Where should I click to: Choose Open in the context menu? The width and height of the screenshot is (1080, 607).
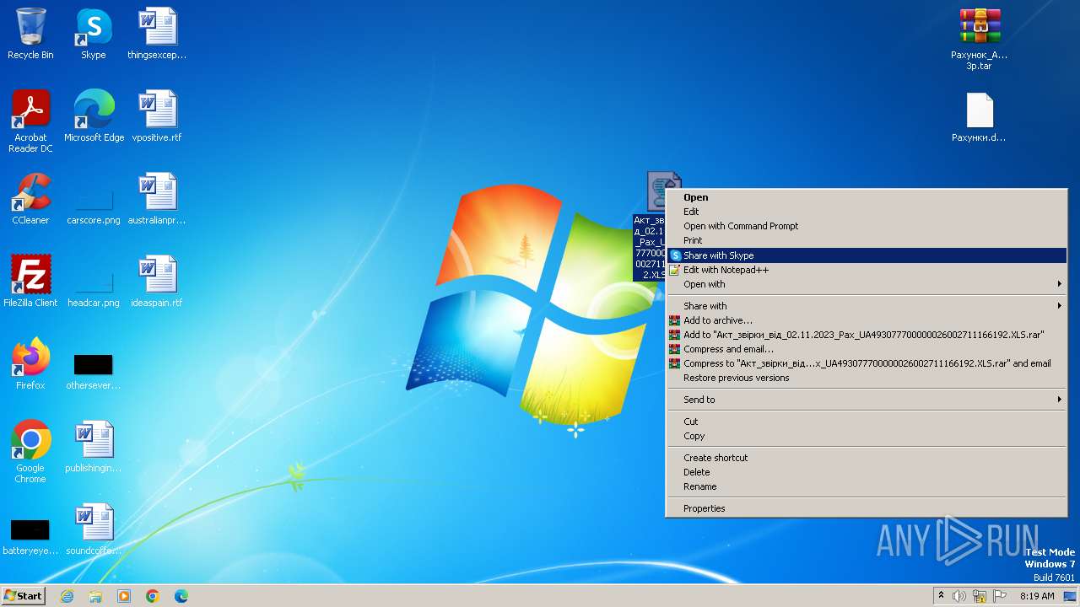(x=866, y=197)
